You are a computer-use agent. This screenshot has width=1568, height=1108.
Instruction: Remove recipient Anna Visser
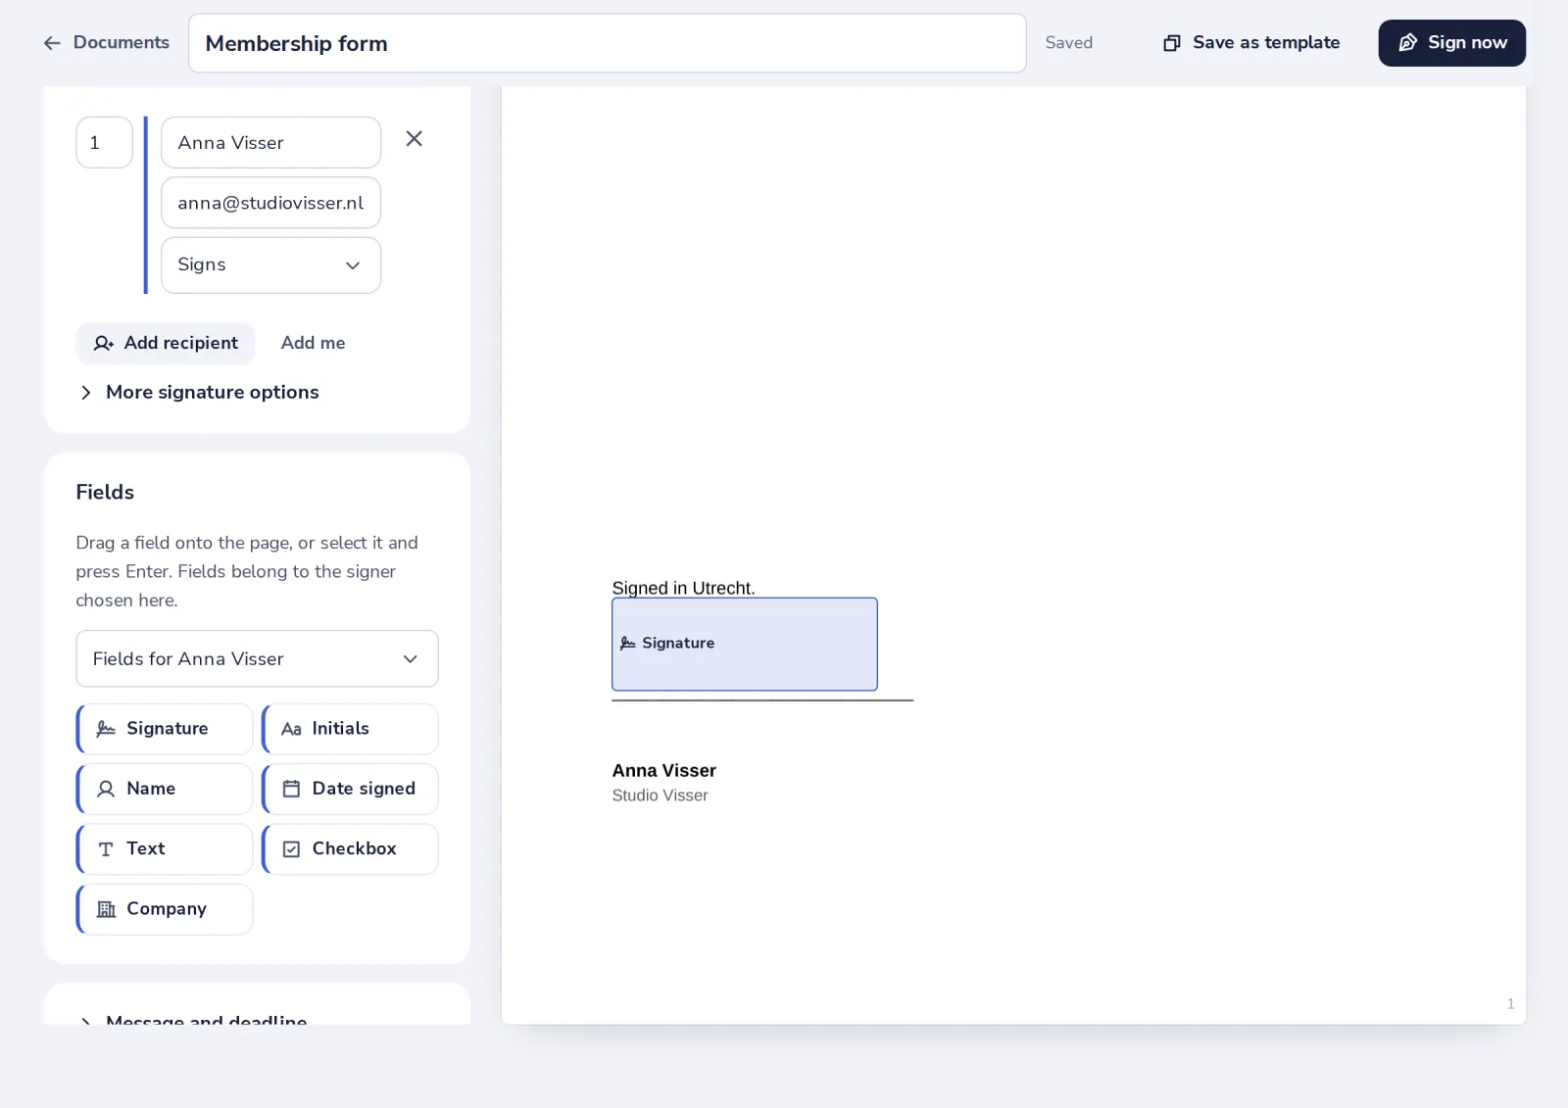415,139
